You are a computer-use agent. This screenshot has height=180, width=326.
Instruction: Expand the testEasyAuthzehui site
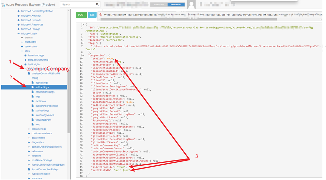coord(25,60)
